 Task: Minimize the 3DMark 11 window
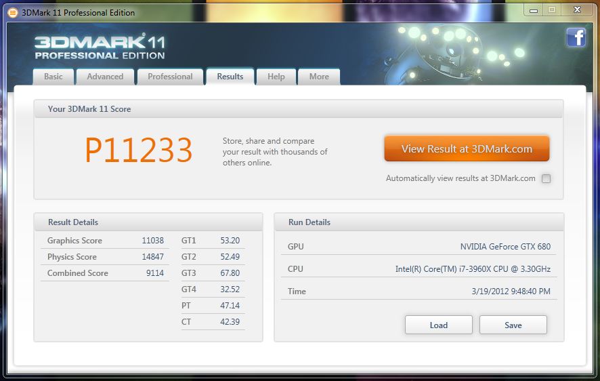(x=534, y=10)
